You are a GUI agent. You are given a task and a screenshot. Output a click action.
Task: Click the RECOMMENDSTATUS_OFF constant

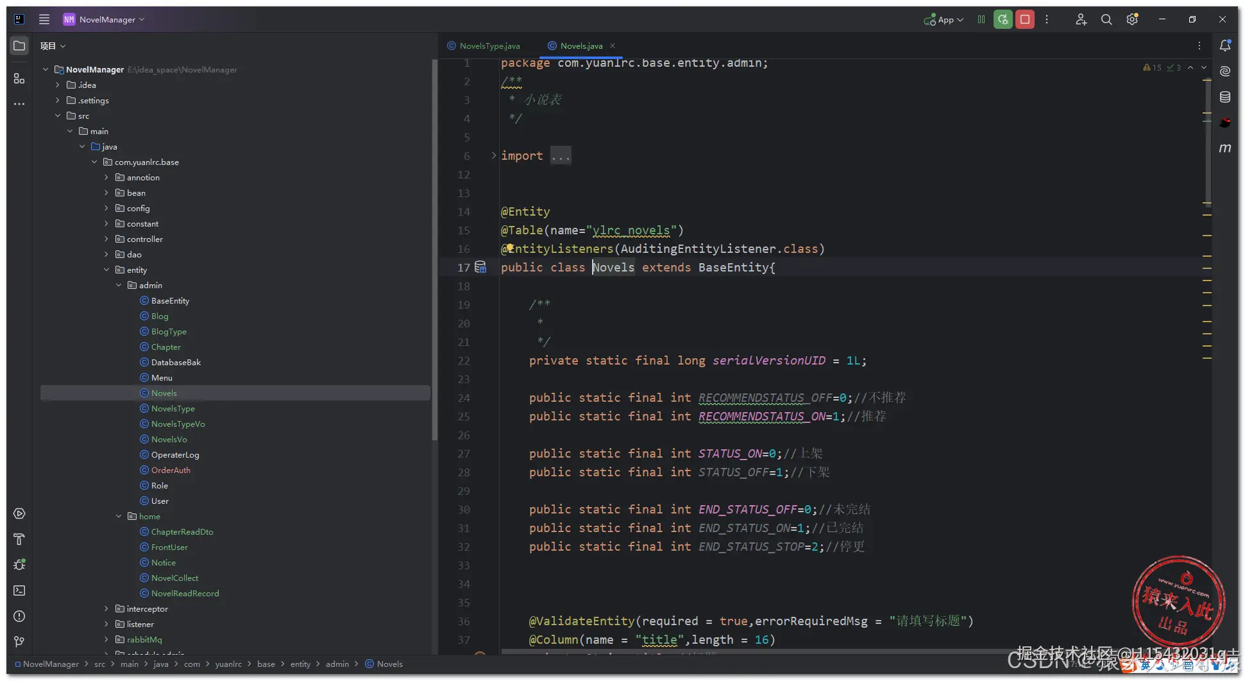pyautogui.click(x=765, y=397)
